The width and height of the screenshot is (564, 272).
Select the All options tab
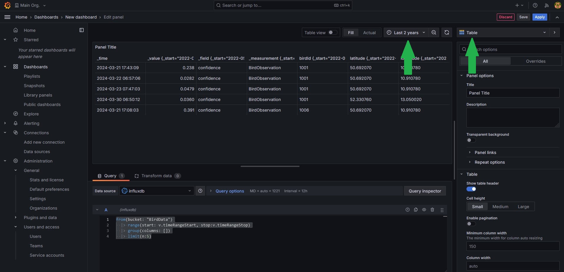[485, 61]
